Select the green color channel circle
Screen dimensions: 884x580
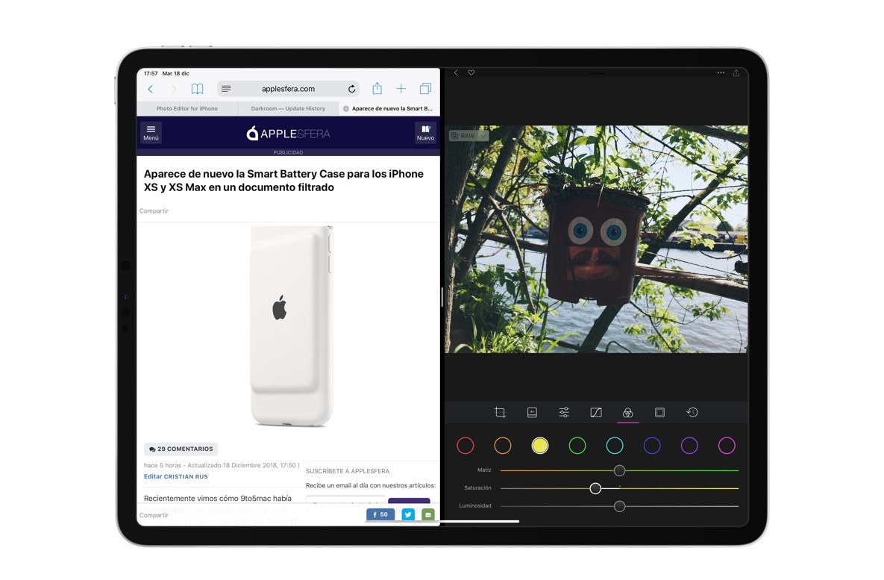tap(577, 445)
